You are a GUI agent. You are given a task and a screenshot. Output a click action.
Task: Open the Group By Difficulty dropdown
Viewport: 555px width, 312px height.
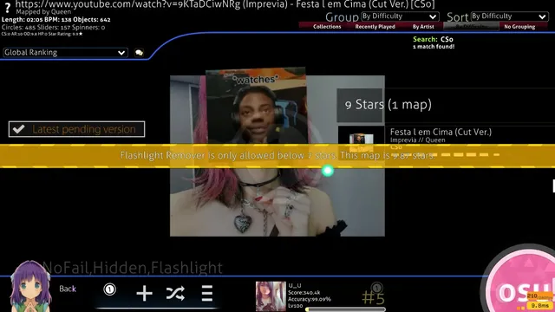[400, 16]
